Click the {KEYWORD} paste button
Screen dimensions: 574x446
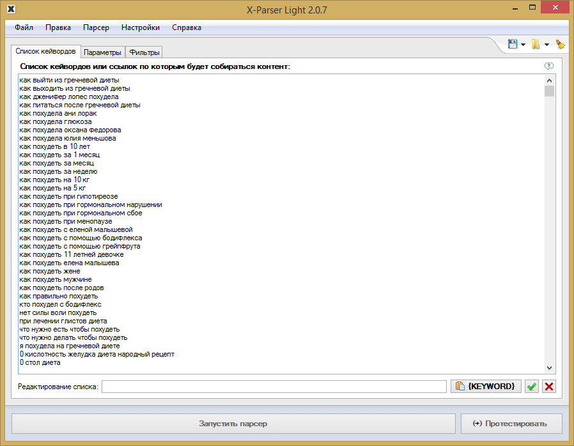pyautogui.click(x=486, y=387)
